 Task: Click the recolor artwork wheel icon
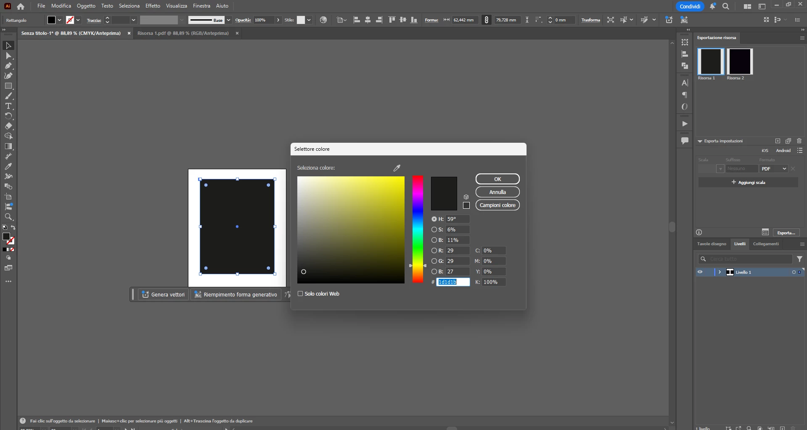[323, 20]
